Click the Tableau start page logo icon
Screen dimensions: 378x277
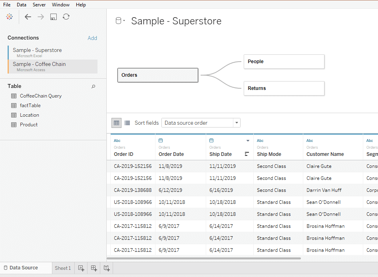10,17
